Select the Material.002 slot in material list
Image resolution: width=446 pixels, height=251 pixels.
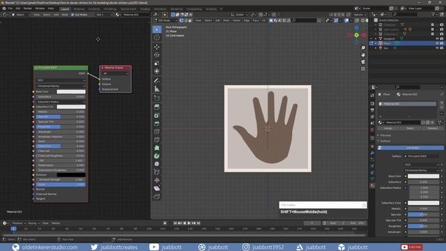coord(408,104)
